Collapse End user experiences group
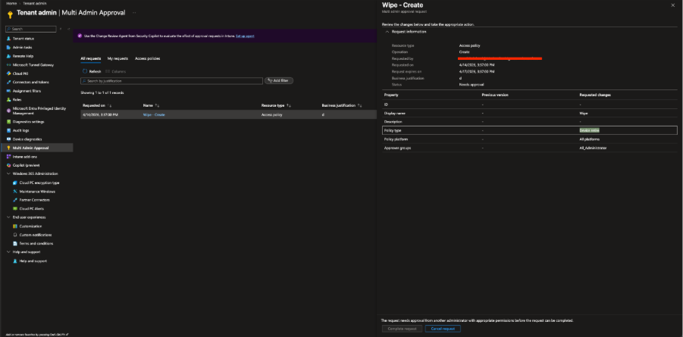Screen dimensions: 683x337 coord(8,217)
